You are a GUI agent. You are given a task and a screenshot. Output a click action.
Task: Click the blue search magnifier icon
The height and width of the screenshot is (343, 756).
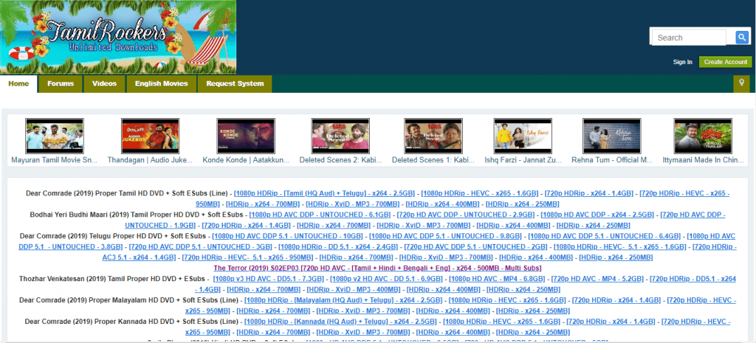click(741, 38)
